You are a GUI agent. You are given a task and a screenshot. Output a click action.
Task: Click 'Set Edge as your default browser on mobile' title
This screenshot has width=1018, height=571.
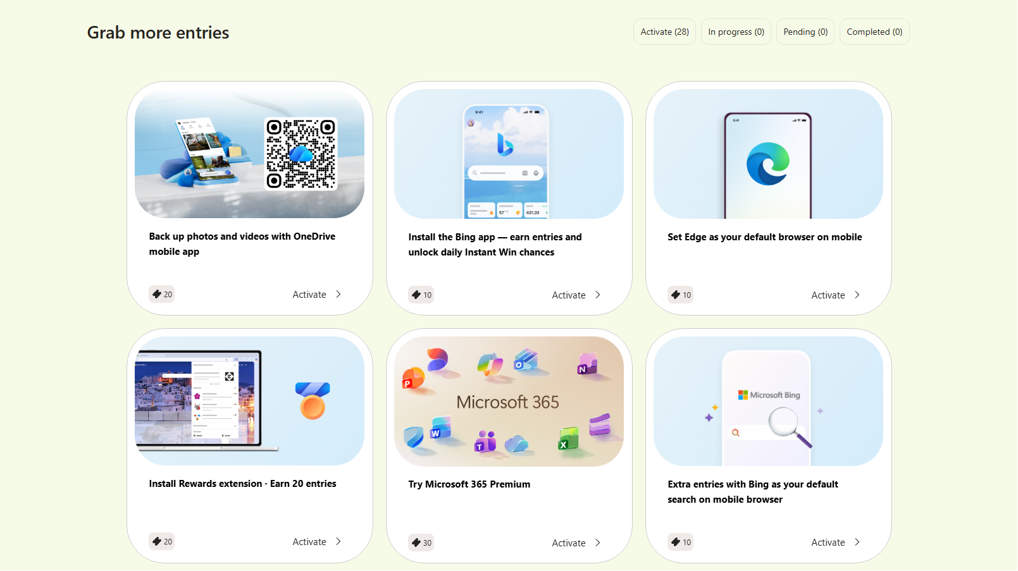click(x=765, y=237)
